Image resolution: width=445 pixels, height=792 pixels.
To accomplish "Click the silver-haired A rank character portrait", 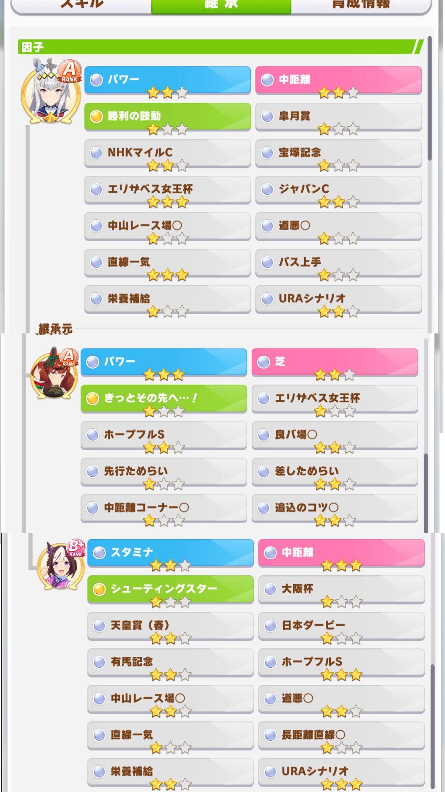I will tap(51, 91).
